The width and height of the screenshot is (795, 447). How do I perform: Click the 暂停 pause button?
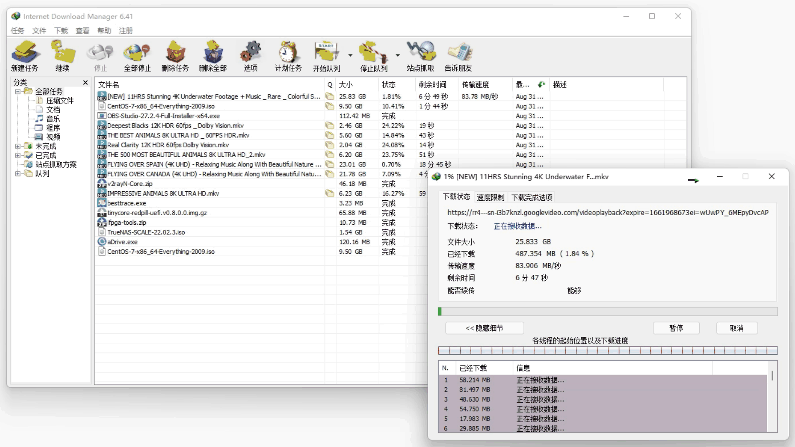[676, 328]
